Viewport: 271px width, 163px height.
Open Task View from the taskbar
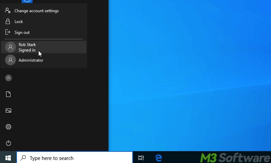point(141,158)
